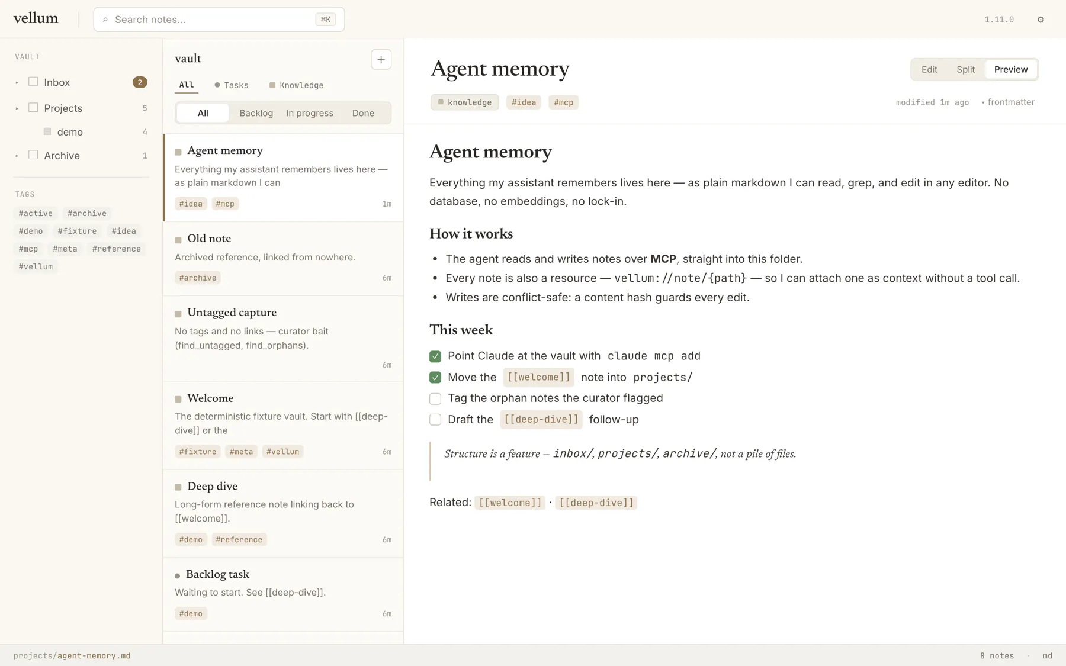
Task: Click the #mcp tag in note header
Action: [x=563, y=102]
